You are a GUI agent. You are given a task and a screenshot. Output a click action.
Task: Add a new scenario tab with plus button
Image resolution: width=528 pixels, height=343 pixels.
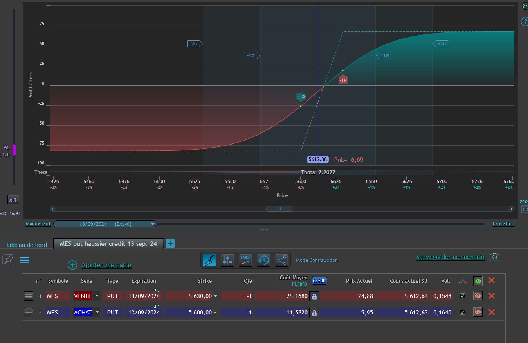(x=170, y=243)
